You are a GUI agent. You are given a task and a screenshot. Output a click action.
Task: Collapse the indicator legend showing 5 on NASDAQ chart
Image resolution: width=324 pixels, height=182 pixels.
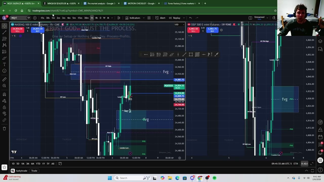[13, 36]
